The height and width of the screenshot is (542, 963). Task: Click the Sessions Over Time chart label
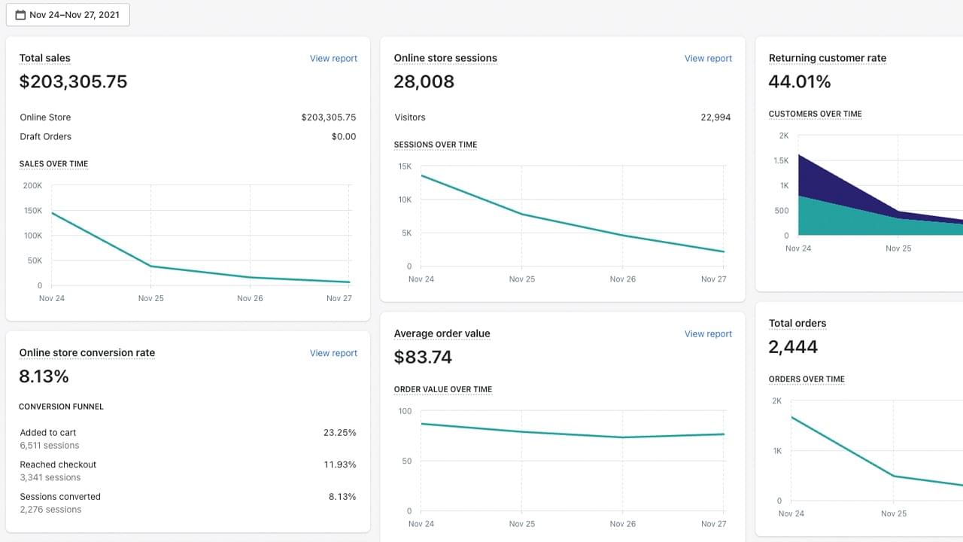[x=436, y=145]
